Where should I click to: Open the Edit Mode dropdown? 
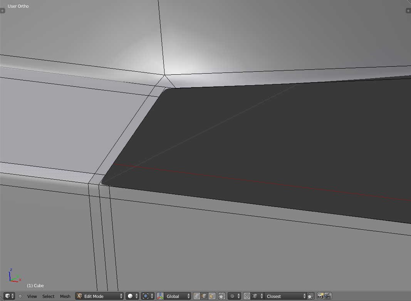[x=99, y=296]
